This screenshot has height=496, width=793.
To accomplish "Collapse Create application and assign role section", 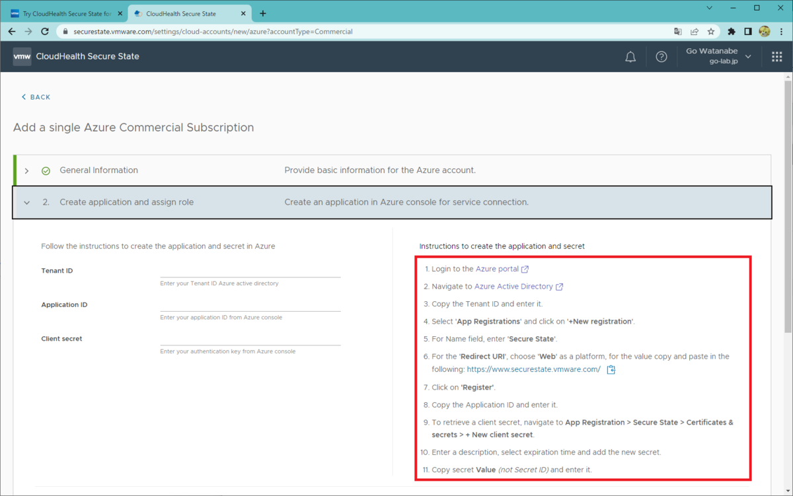I will point(27,203).
